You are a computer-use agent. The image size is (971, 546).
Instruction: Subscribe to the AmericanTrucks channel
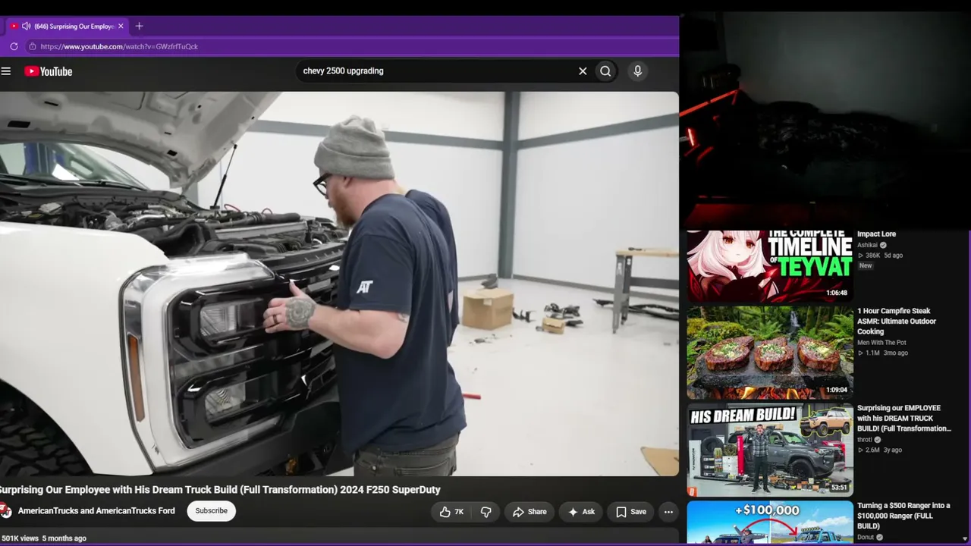pos(212,511)
